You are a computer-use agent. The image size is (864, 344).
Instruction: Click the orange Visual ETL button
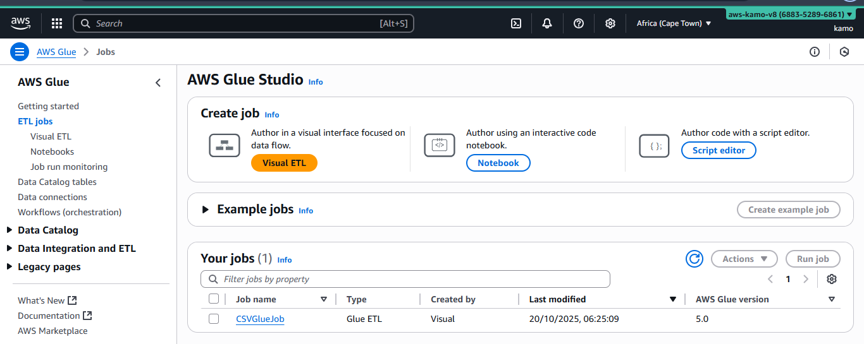coord(284,163)
